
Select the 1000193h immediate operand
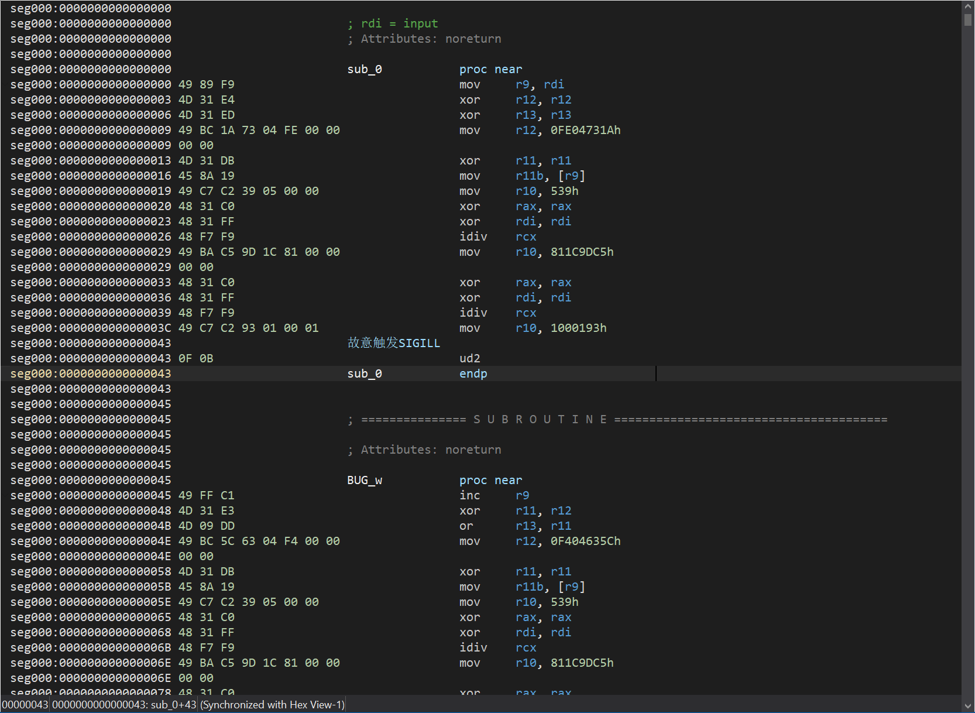[x=578, y=328]
